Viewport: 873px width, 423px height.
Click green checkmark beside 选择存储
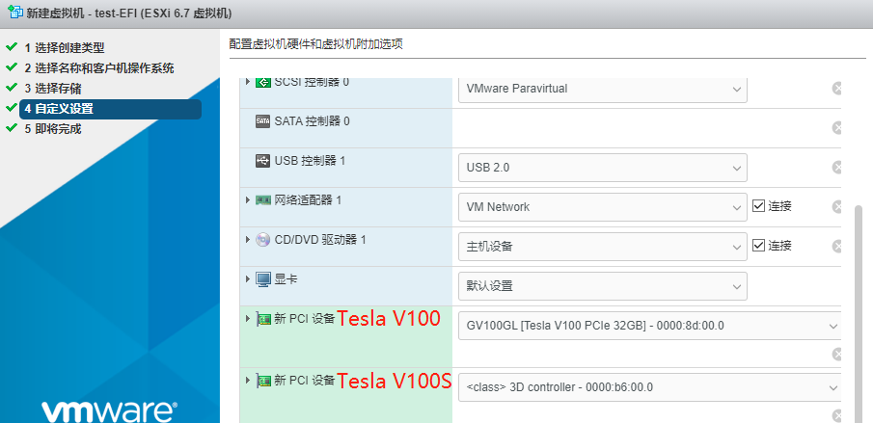[12, 88]
